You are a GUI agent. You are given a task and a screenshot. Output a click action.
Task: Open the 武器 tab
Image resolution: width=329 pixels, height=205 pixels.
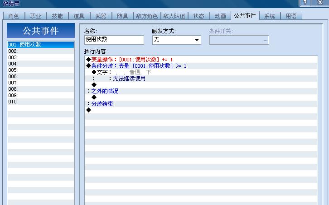click(x=101, y=16)
